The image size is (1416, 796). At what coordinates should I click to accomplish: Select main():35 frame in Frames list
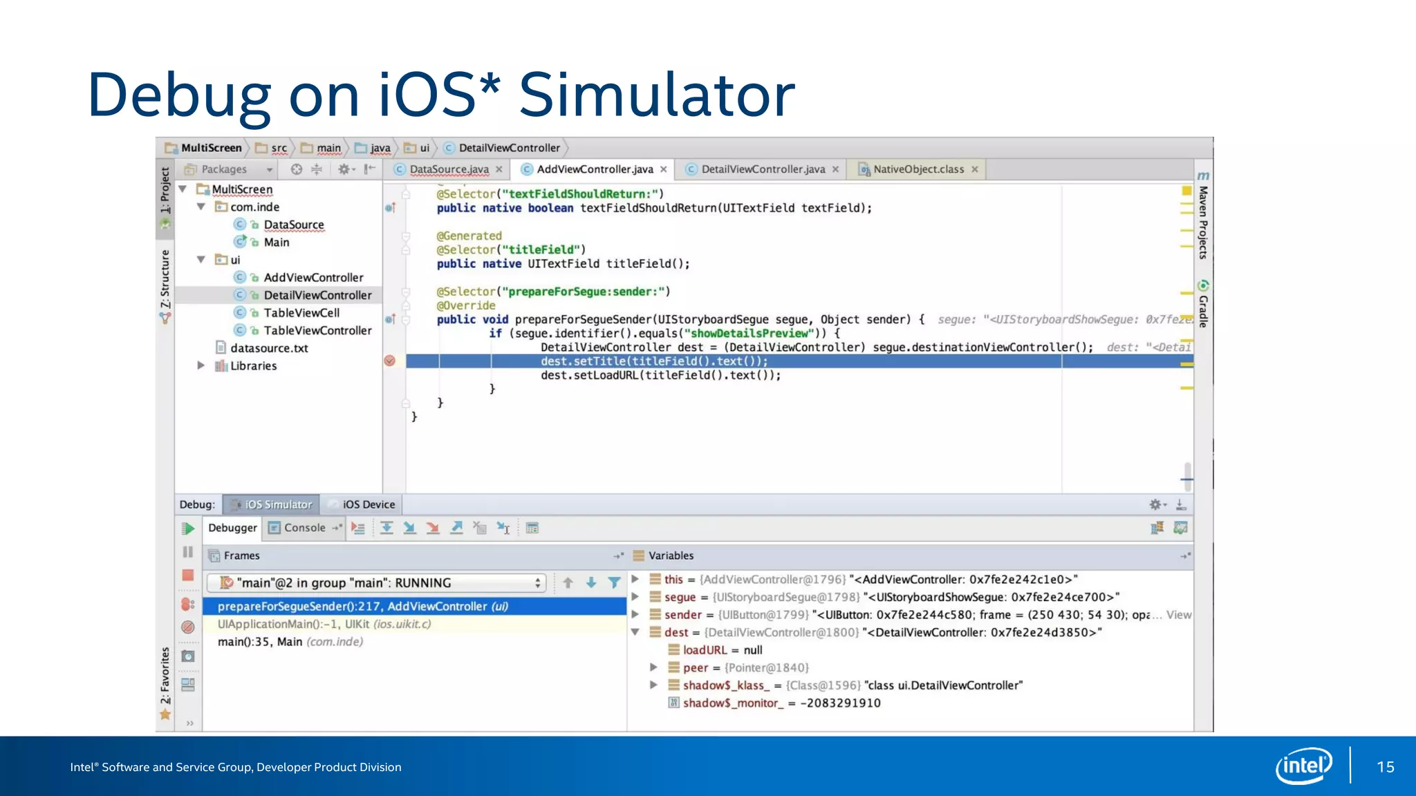(x=415, y=642)
